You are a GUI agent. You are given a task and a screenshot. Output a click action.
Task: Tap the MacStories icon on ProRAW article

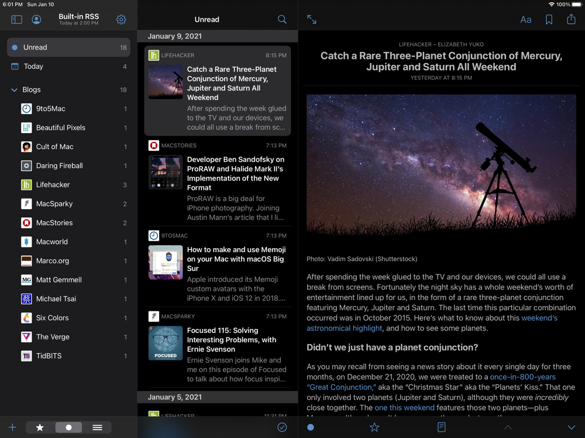coord(154,145)
